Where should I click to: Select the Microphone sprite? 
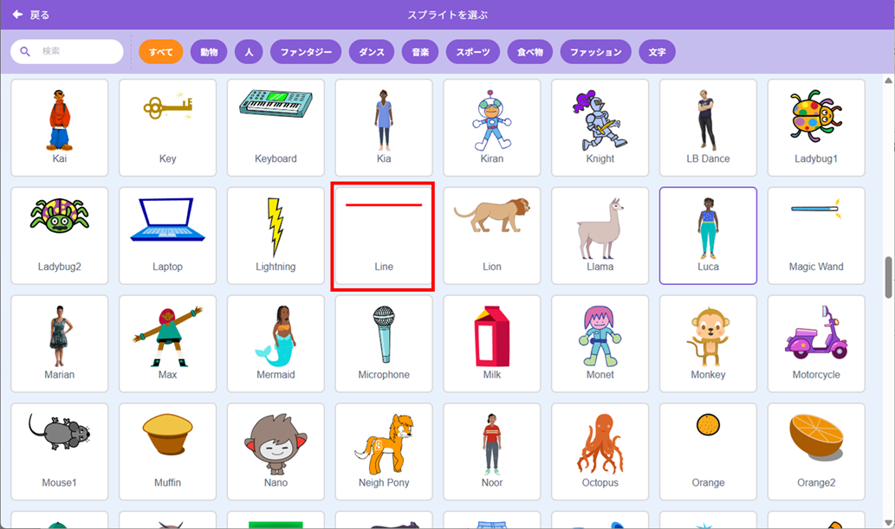(x=384, y=344)
